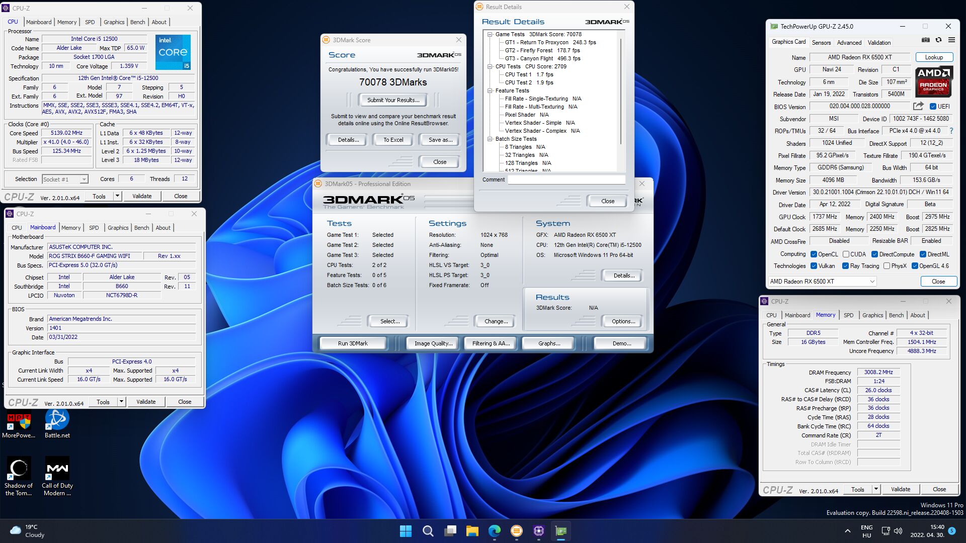Open the Windows Start menu
This screenshot has height=543, width=966.
(x=406, y=531)
